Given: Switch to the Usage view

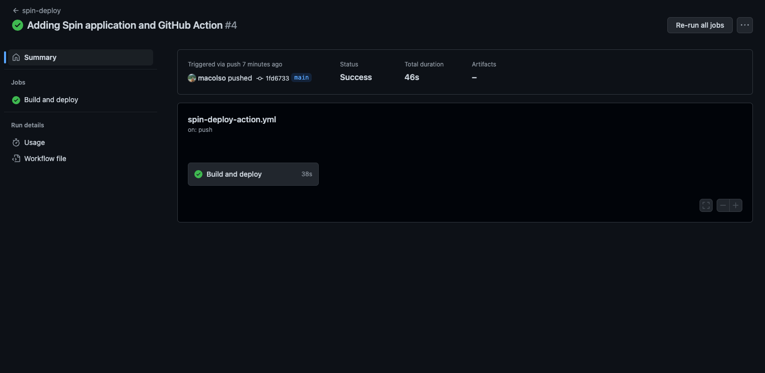Looking at the screenshot, I should pyautogui.click(x=34, y=142).
